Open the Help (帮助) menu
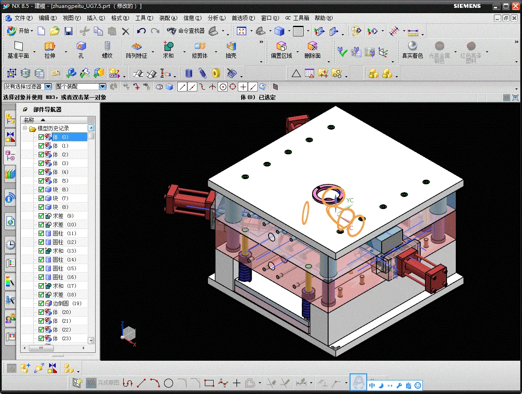 coord(324,18)
